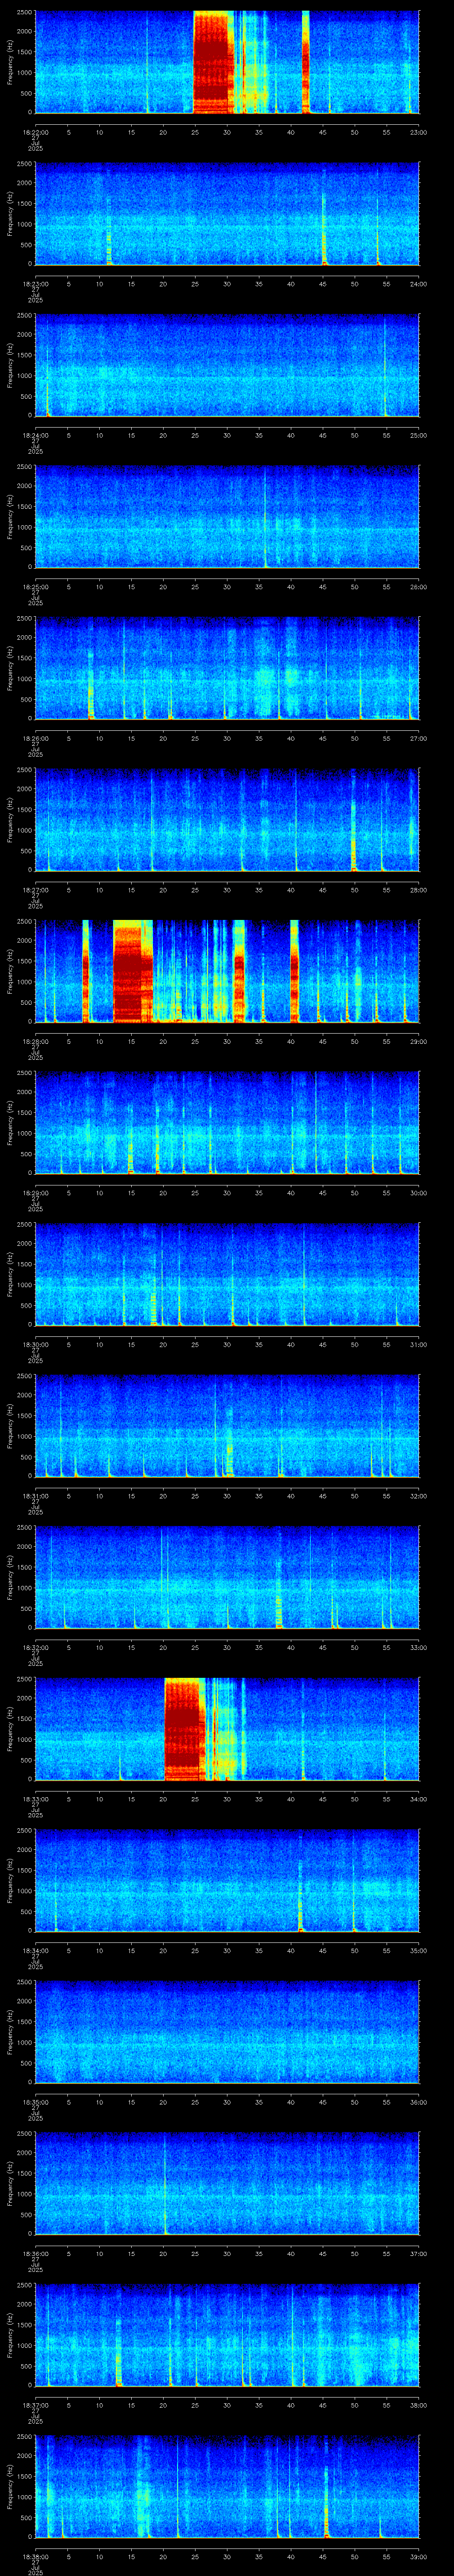Screen dimensions: 454x2576
Task: Select the spectrogram panel starting at 18:33:00
Action: coord(227,1729)
